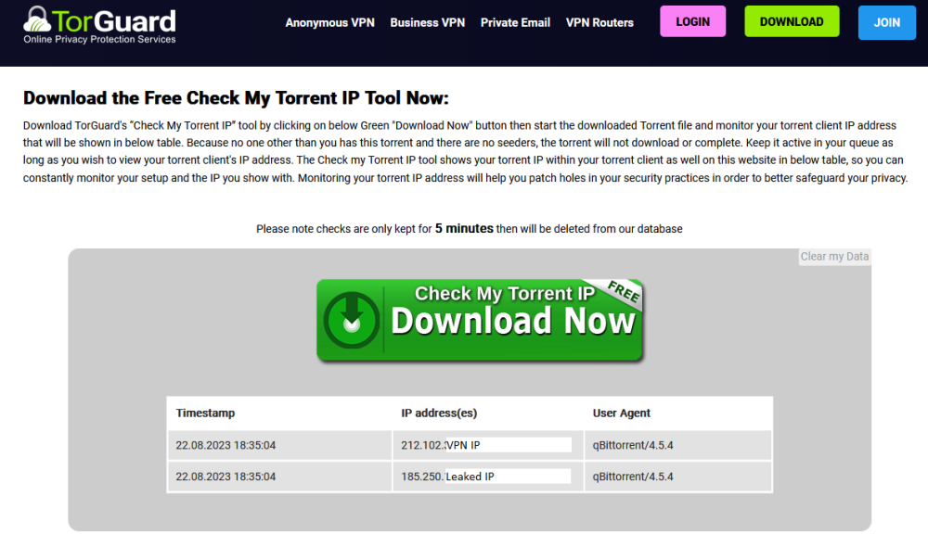Go to Private Email page
Screen dimensions: 928x547
point(515,22)
